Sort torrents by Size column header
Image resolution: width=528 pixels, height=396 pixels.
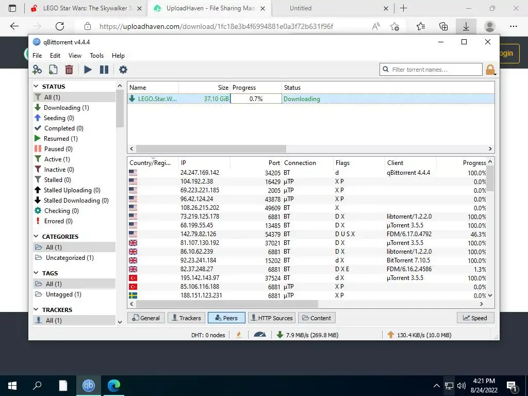(x=204, y=88)
